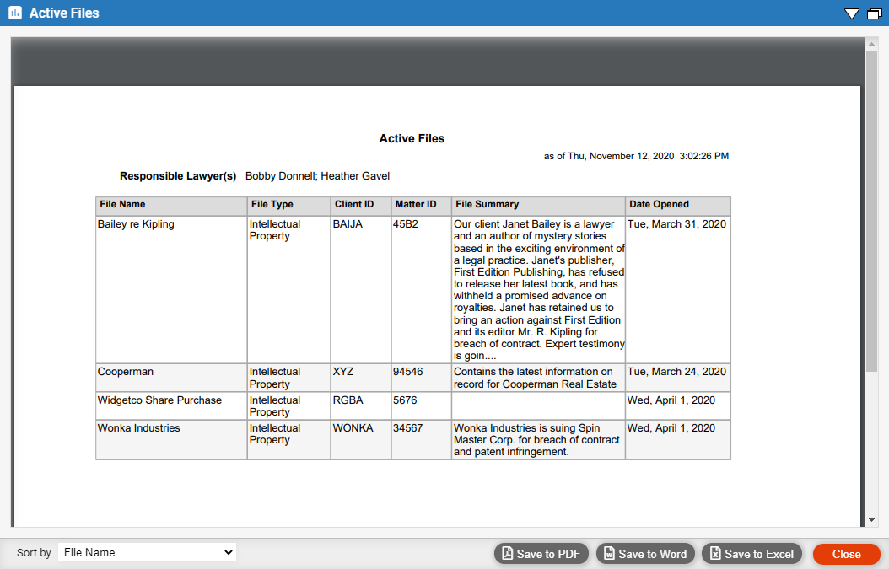The height and width of the screenshot is (569, 889).
Task: Click the Responsible Lawyer(s) label
Action: pos(178,176)
